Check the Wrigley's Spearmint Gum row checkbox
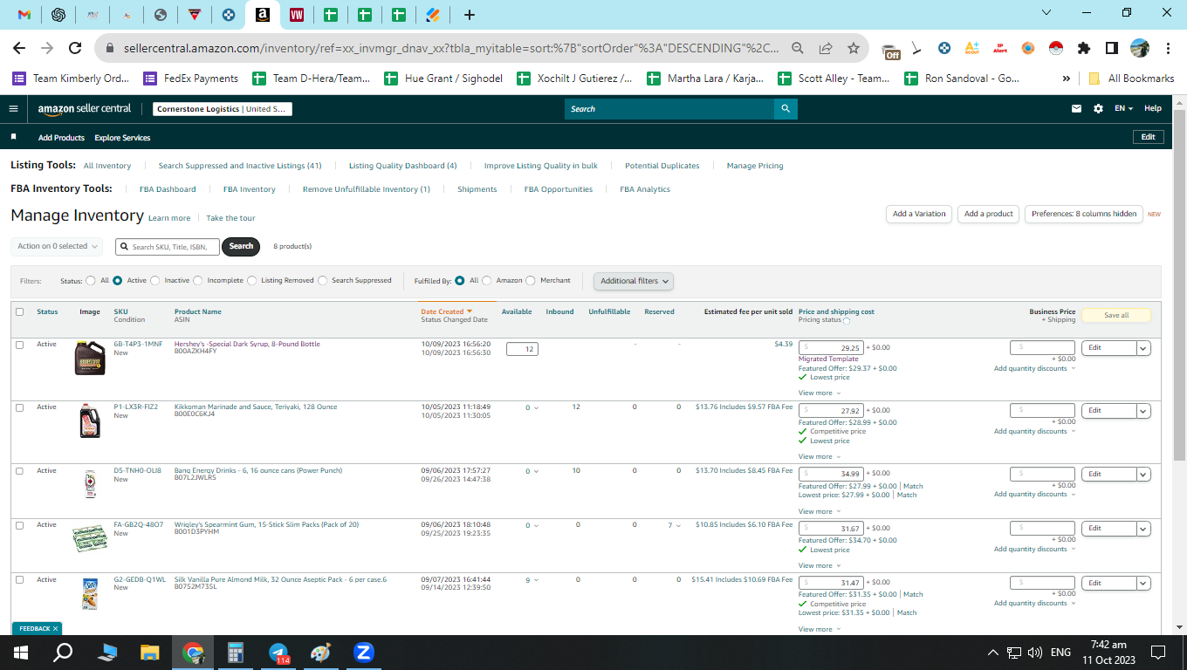The image size is (1187, 670). pyautogui.click(x=19, y=525)
